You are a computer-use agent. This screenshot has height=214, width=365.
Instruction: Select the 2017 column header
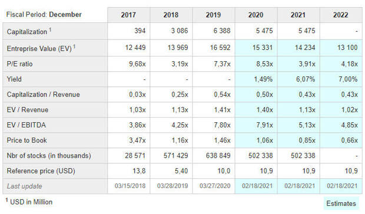pyautogui.click(x=128, y=15)
